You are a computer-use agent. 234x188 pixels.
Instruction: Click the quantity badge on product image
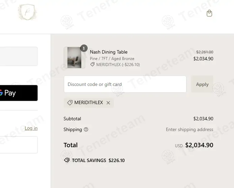pyautogui.click(x=84, y=48)
